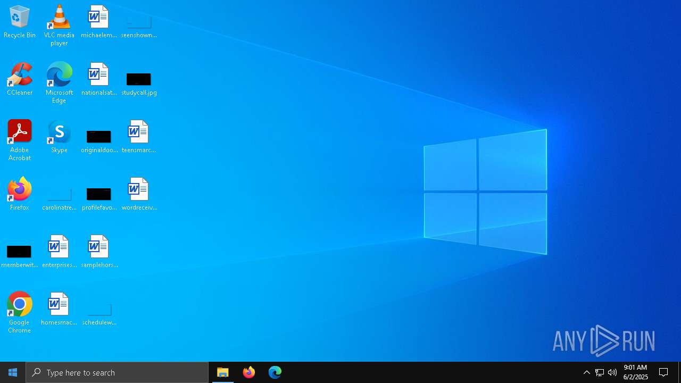Select VLC media player shortcut
The image size is (681, 383).
tap(59, 25)
